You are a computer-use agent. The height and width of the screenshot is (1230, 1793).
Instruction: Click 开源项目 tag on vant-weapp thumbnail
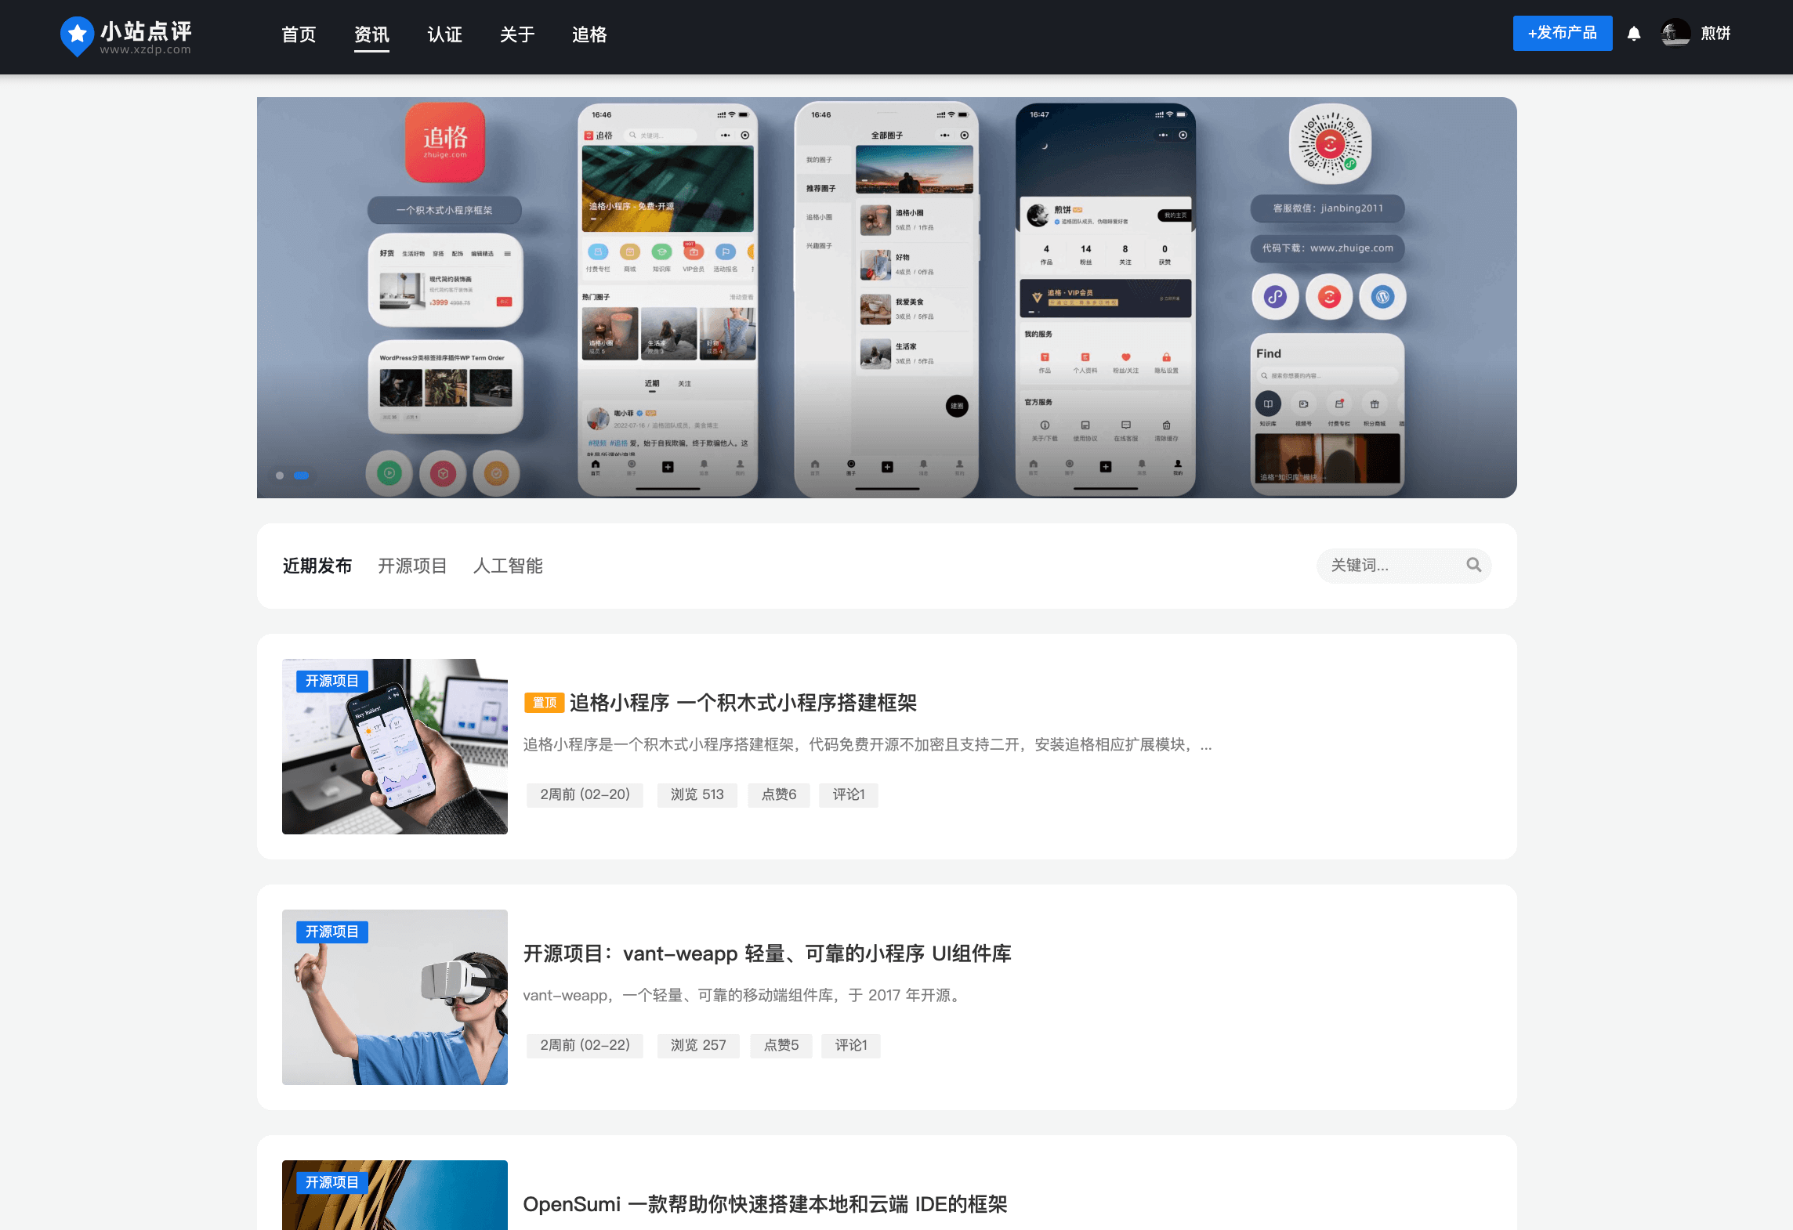coord(332,932)
